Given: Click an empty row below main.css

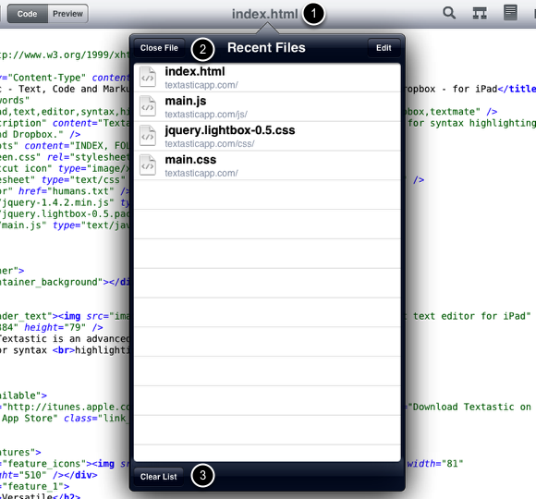Looking at the screenshot, I should [267, 195].
